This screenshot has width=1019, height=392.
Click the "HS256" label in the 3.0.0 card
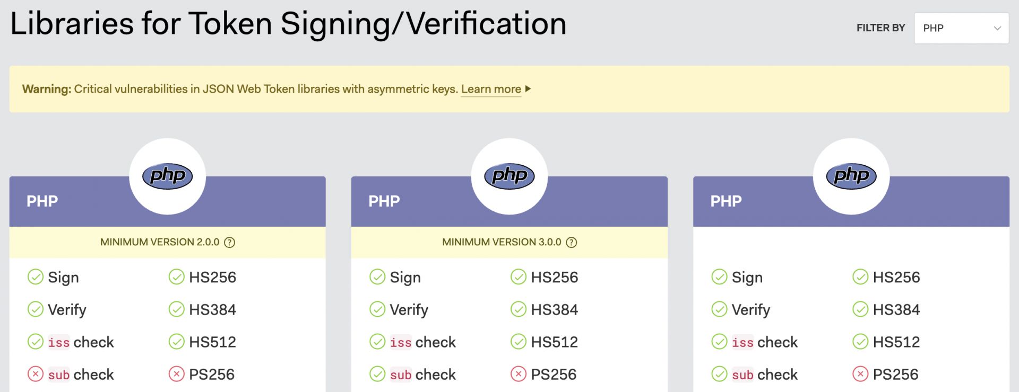555,277
